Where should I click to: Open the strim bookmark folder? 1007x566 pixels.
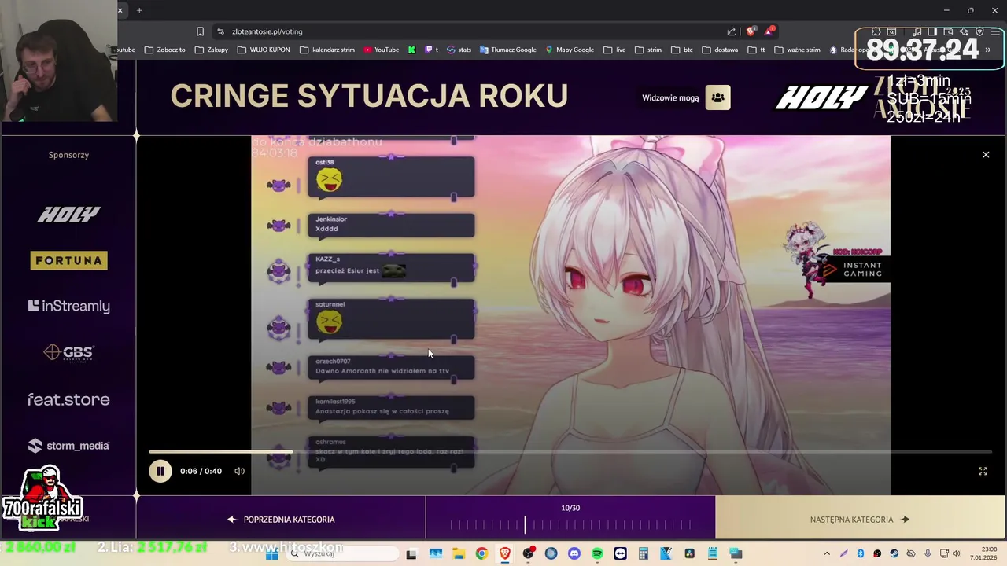pyautogui.click(x=648, y=50)
